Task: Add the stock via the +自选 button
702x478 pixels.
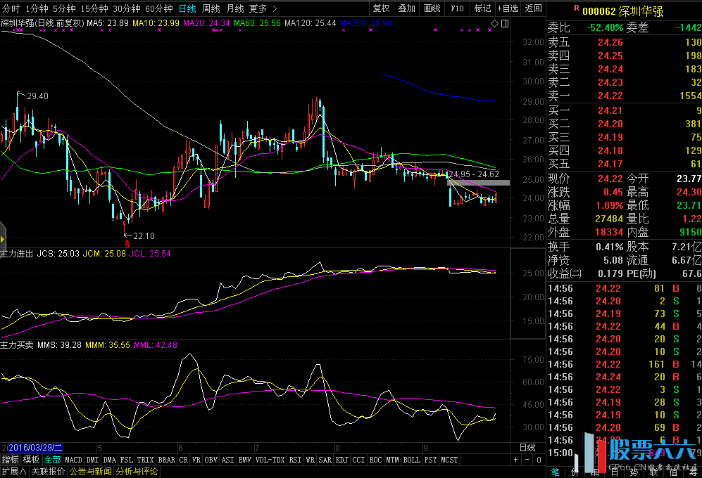Action: (507, 8)
